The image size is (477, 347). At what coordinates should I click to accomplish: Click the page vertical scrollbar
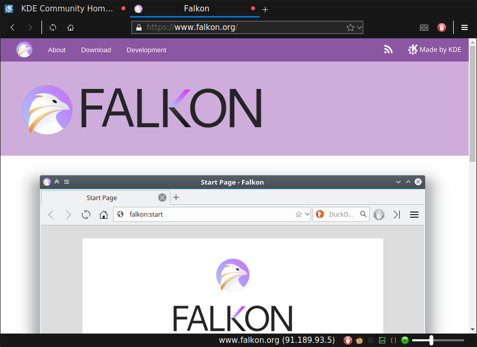click(x=472, y=104)
